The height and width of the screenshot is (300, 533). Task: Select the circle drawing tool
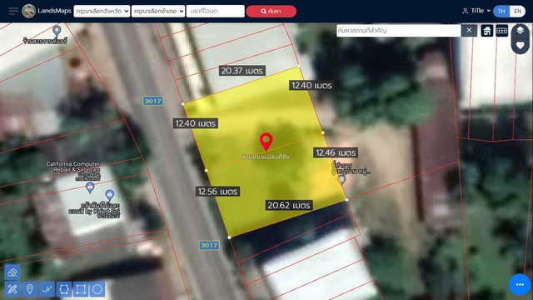coord(97,289)
